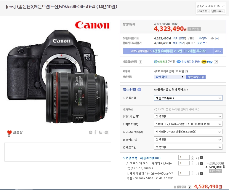
Task: Share product on Facebook
Action: [95, 132]
